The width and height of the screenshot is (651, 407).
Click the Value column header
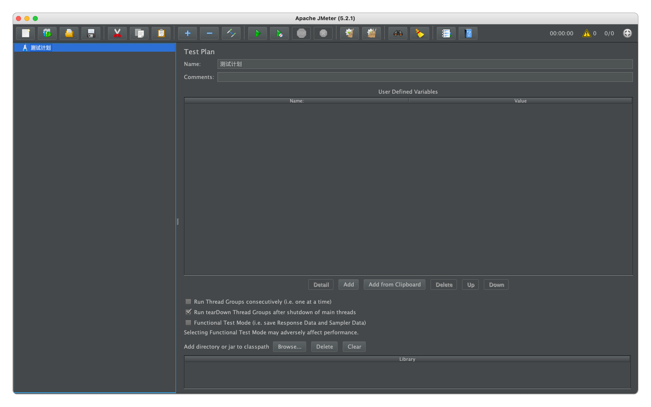(520, 101)
